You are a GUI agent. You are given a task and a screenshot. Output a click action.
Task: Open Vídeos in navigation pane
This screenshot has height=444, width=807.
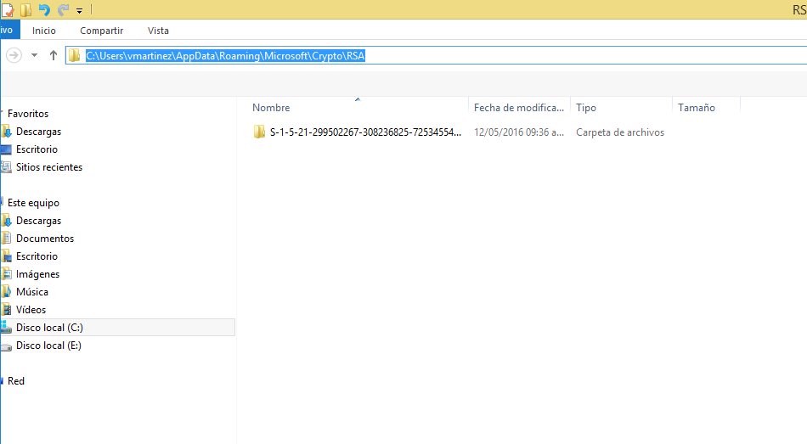tap(31, 310)
